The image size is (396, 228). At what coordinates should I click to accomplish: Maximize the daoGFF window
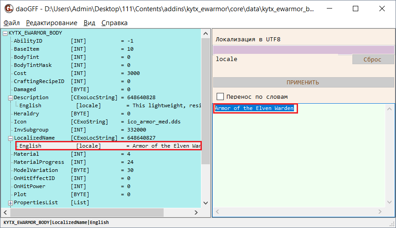(356, 9)
